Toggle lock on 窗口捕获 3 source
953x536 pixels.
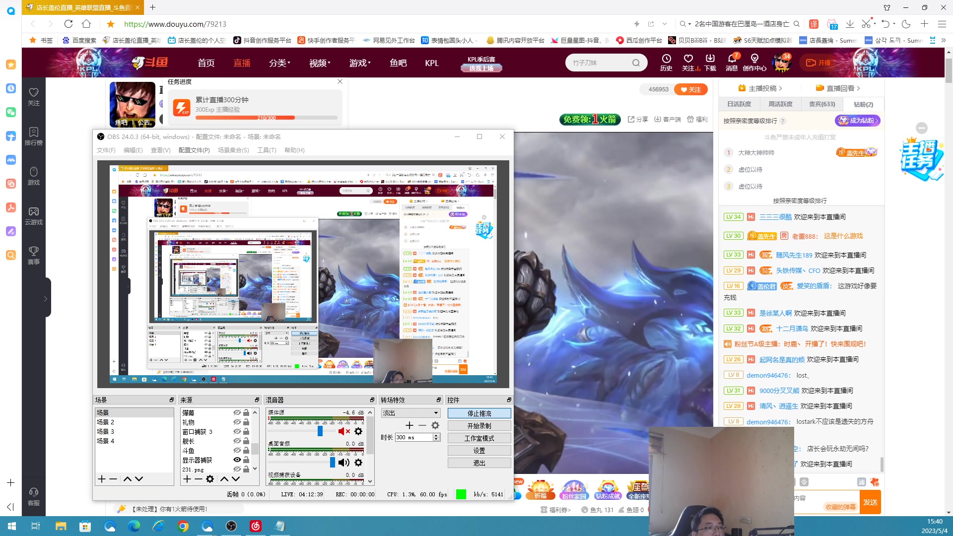[x=246, y=431]
